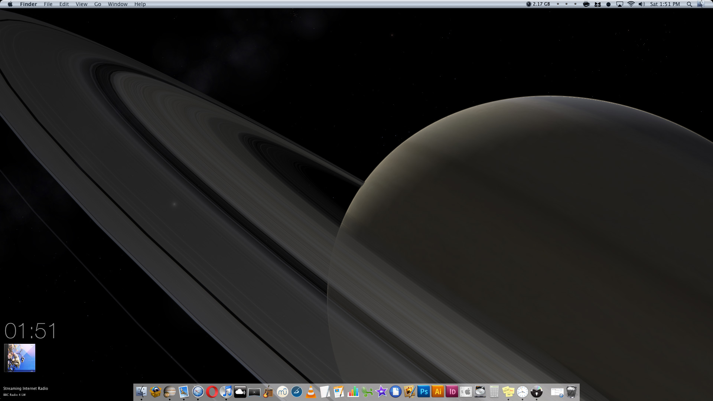This screenshot has width=713, height=401.
Task: Open MuseScore from the Dock
Action: pyautogui.click(x=283, y=392)
